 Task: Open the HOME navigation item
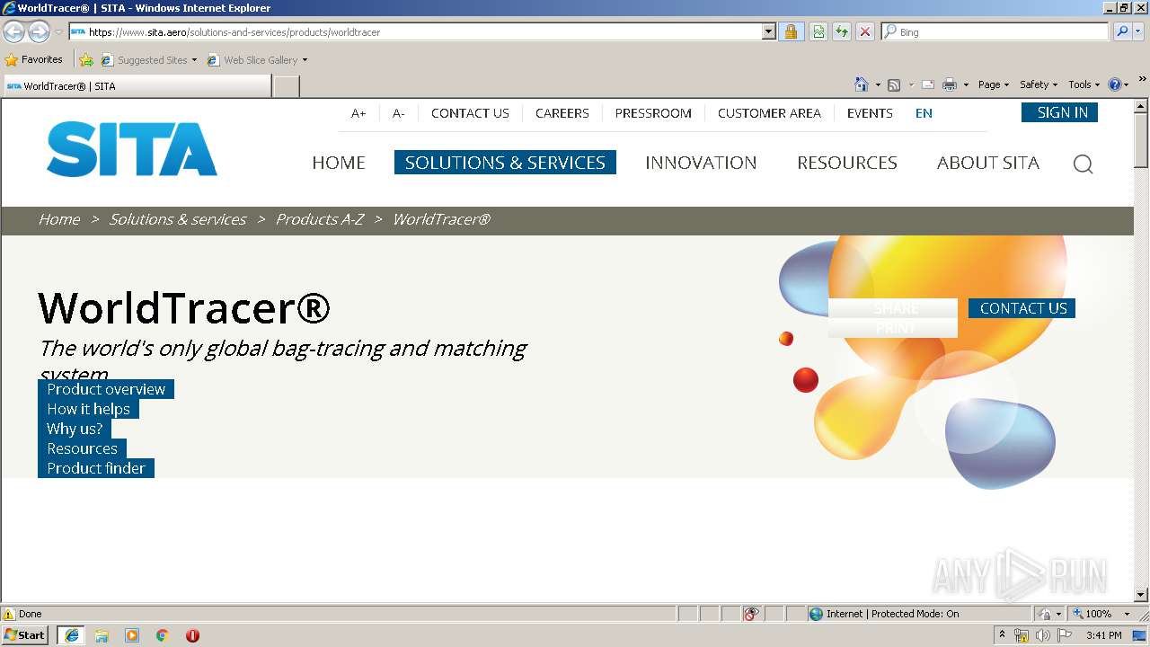339,163
